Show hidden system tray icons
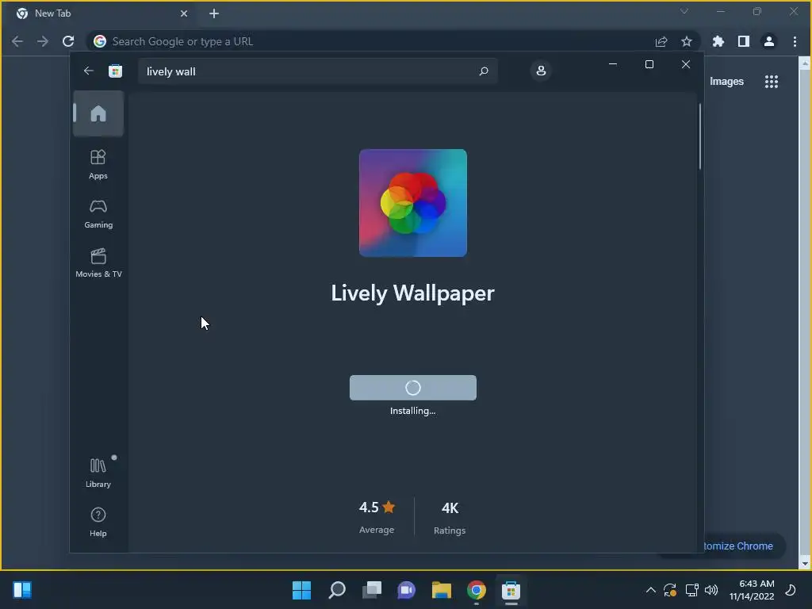 (651, 590)
